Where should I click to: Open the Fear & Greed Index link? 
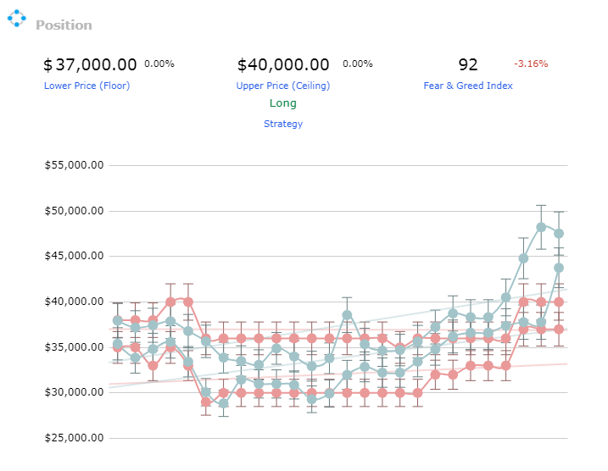[x=468, y=86]
